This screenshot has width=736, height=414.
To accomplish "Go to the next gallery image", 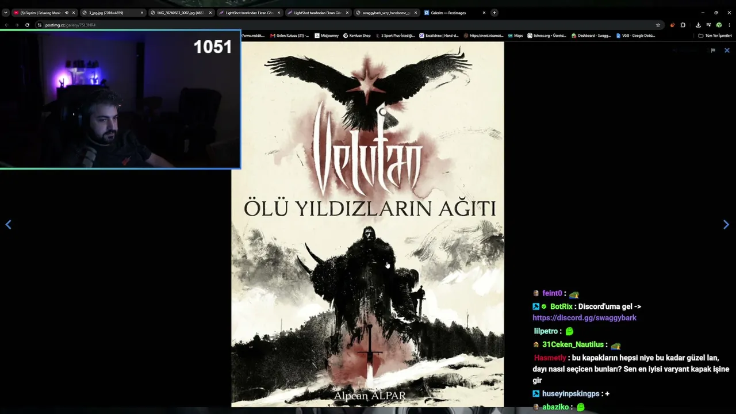I will pos(726,225).
